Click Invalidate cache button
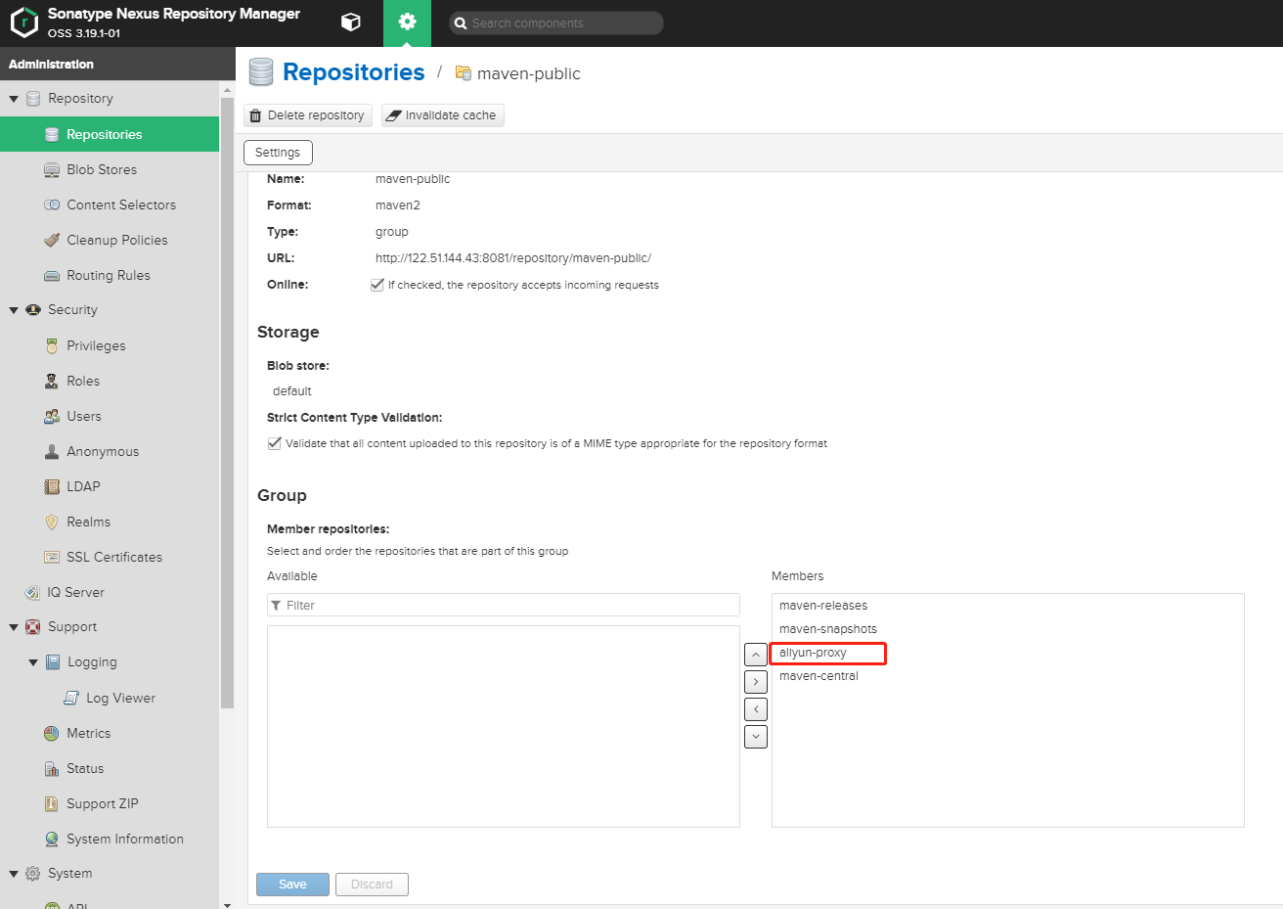Screen dimensions: 1283x909 [x=443, y=115]
